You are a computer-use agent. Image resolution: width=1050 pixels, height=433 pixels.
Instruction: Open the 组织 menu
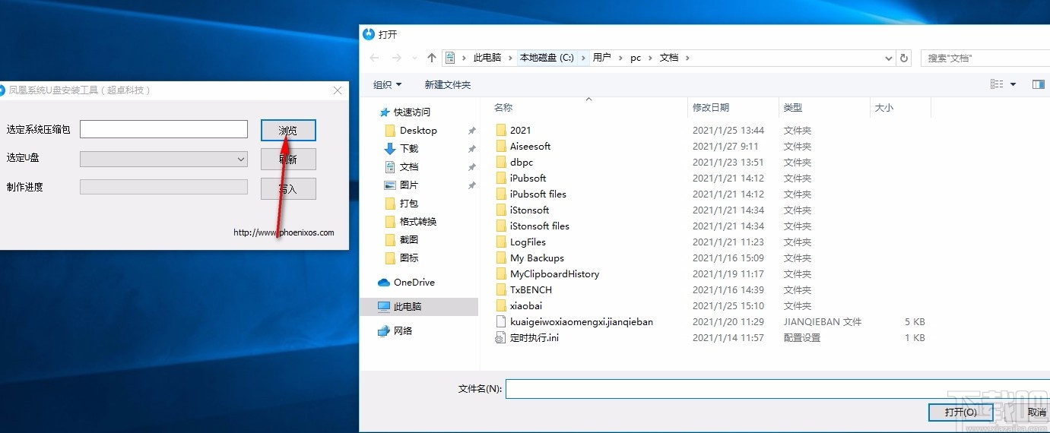387,84
